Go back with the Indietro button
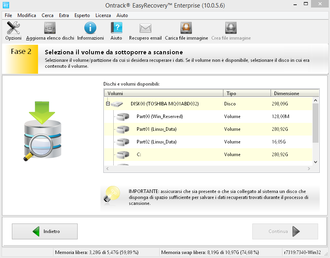 click(45, 231)
